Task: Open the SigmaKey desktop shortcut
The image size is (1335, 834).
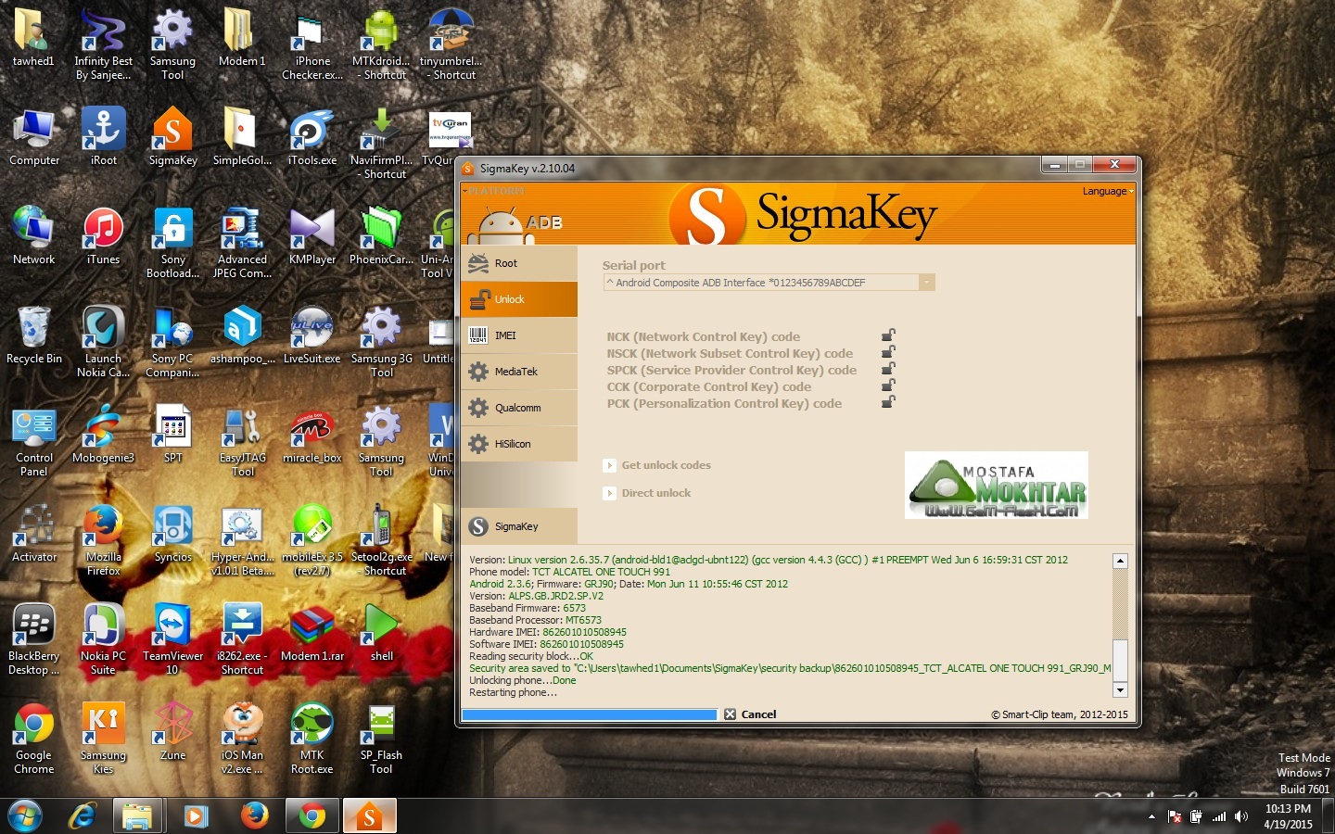Action: [x=173, y=137]
